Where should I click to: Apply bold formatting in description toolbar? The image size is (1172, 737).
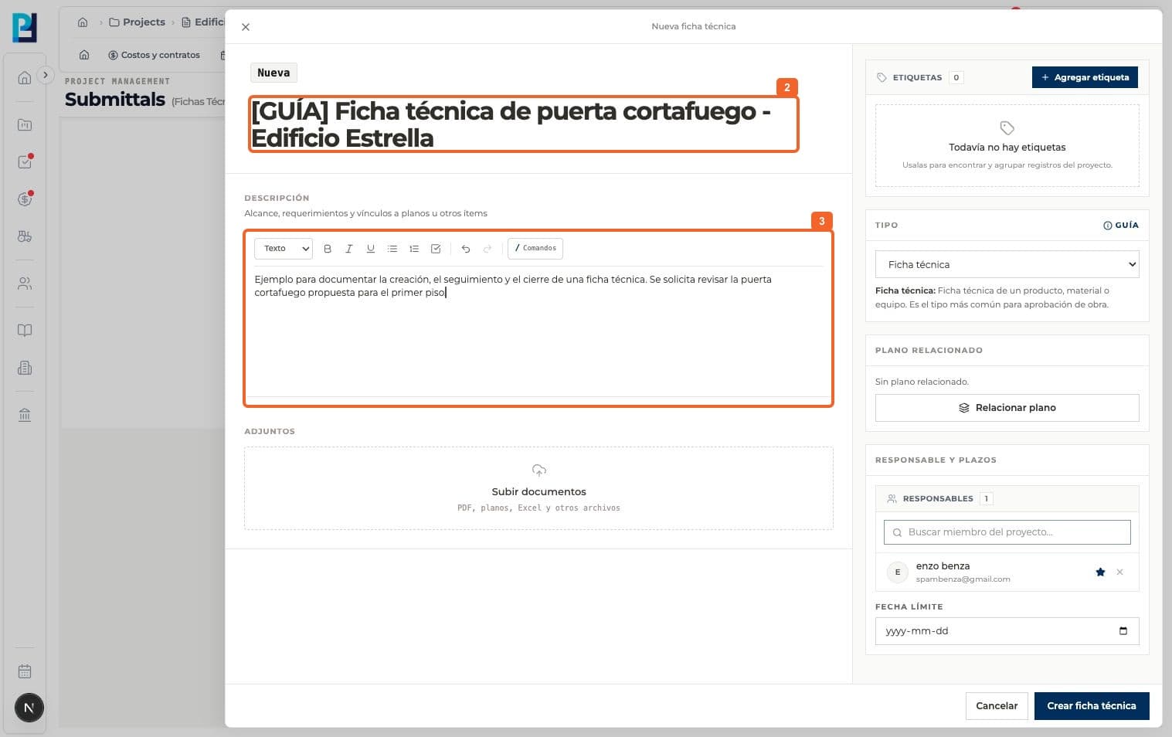tap(328, 249)
